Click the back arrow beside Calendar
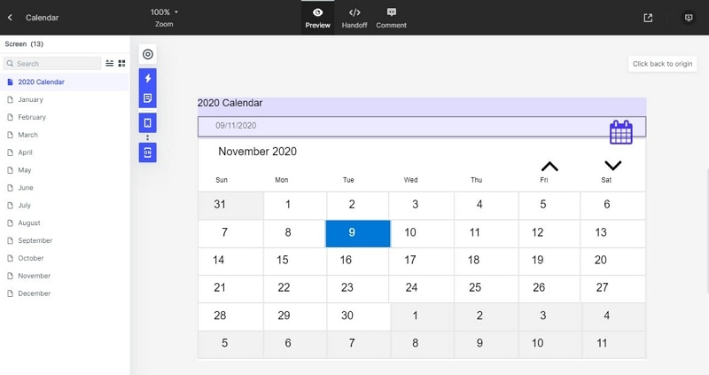This screenshot has width=709, height=375. [x=10, y=18]
